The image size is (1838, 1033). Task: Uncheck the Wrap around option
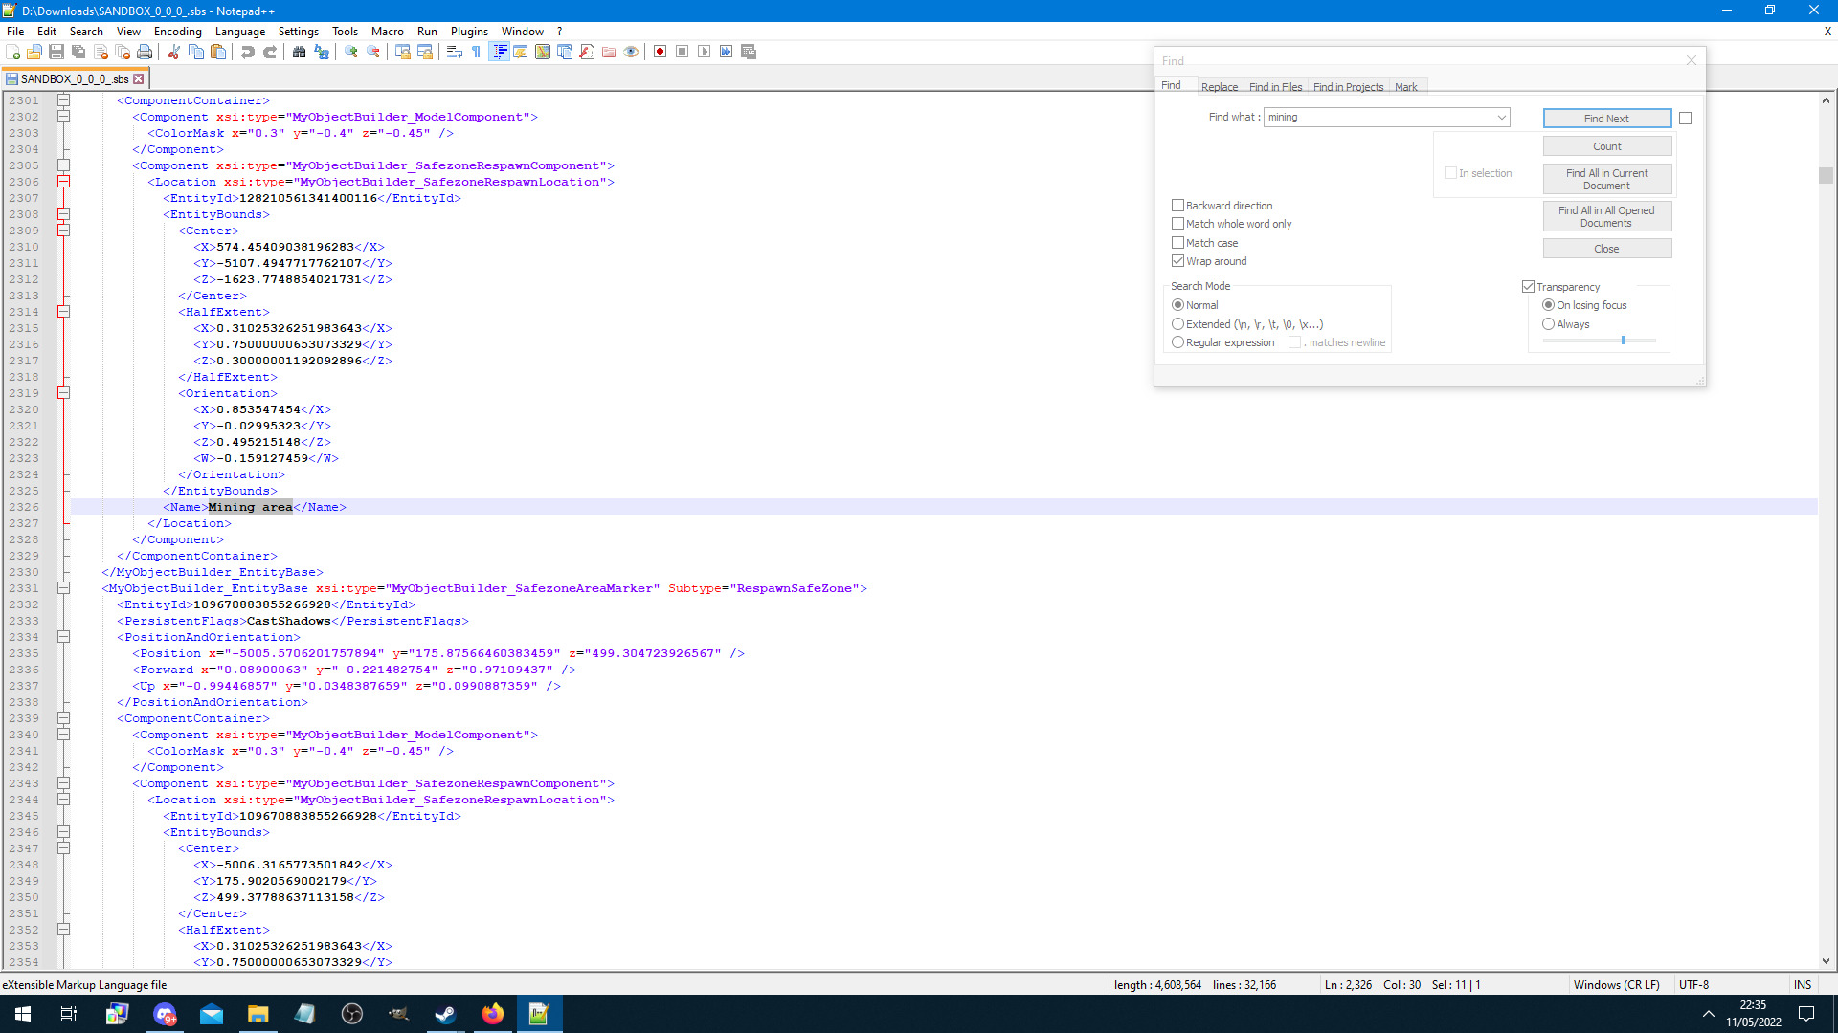coord(1178,261)
